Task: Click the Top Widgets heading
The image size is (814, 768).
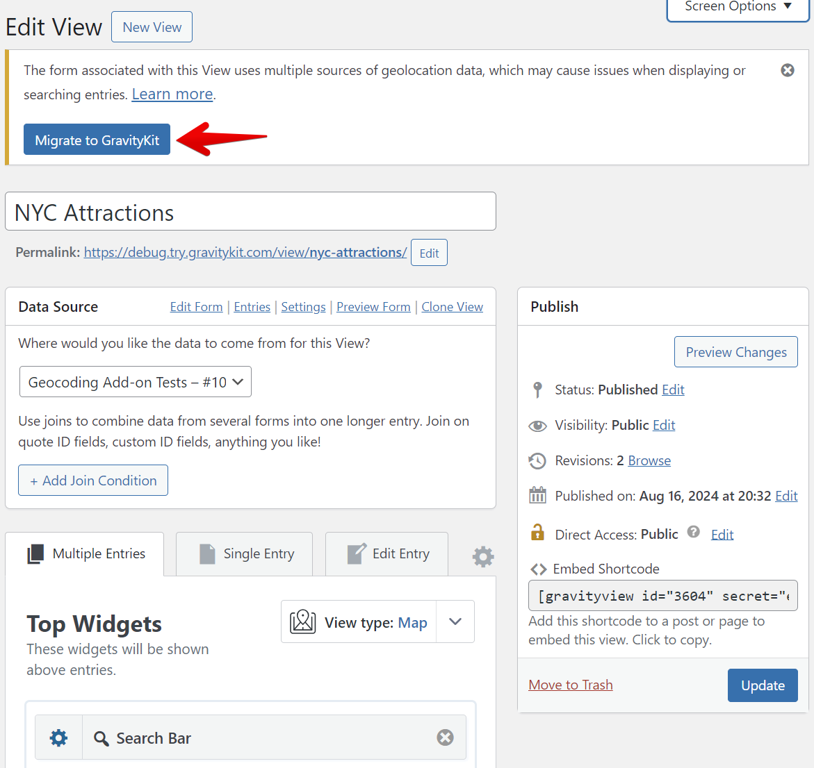Action: [94, 624]
